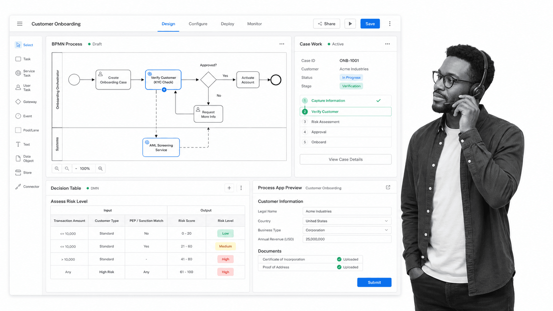Click the PEP / Sanction Match column header
The height and width of the screenshot is (311, 553).
point(146,221)
